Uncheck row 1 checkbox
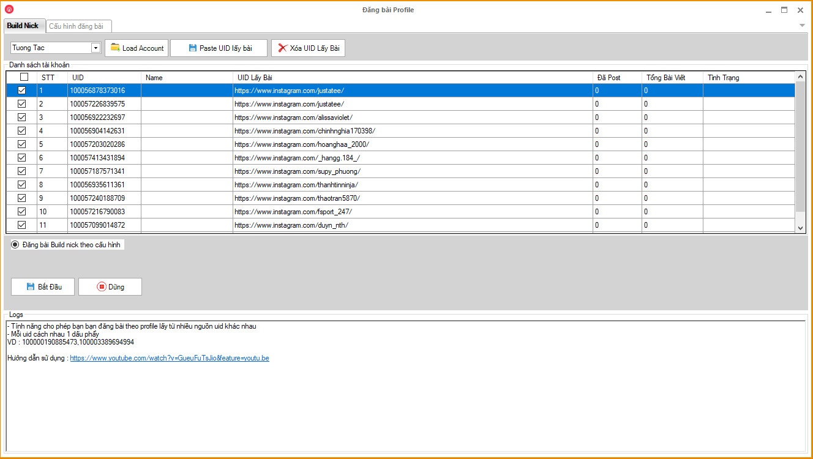 click(x=22, y=91)
